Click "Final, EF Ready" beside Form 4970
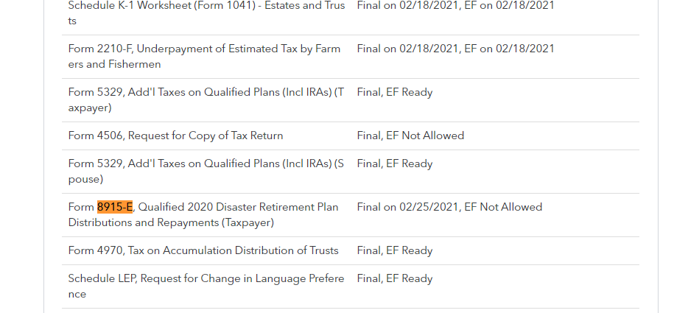This screenshot has width=688, height=313. click(x=394, y=250)
